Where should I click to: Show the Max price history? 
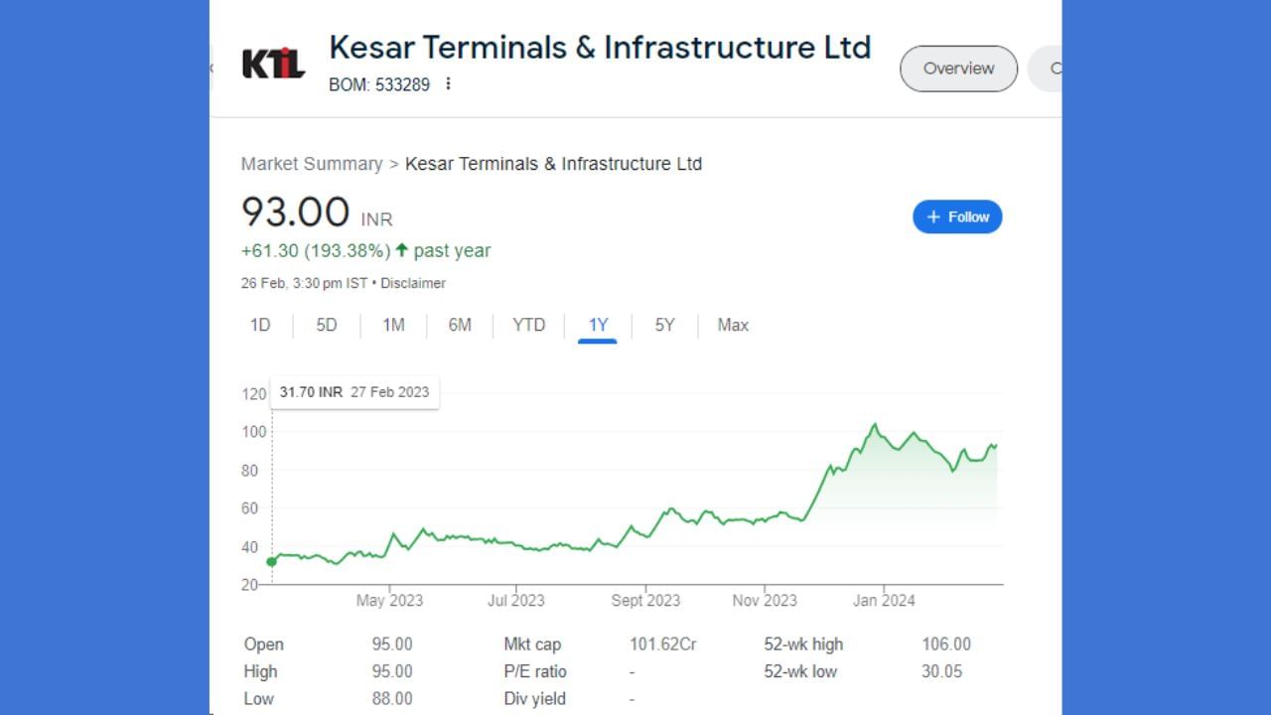pos(733,325)
